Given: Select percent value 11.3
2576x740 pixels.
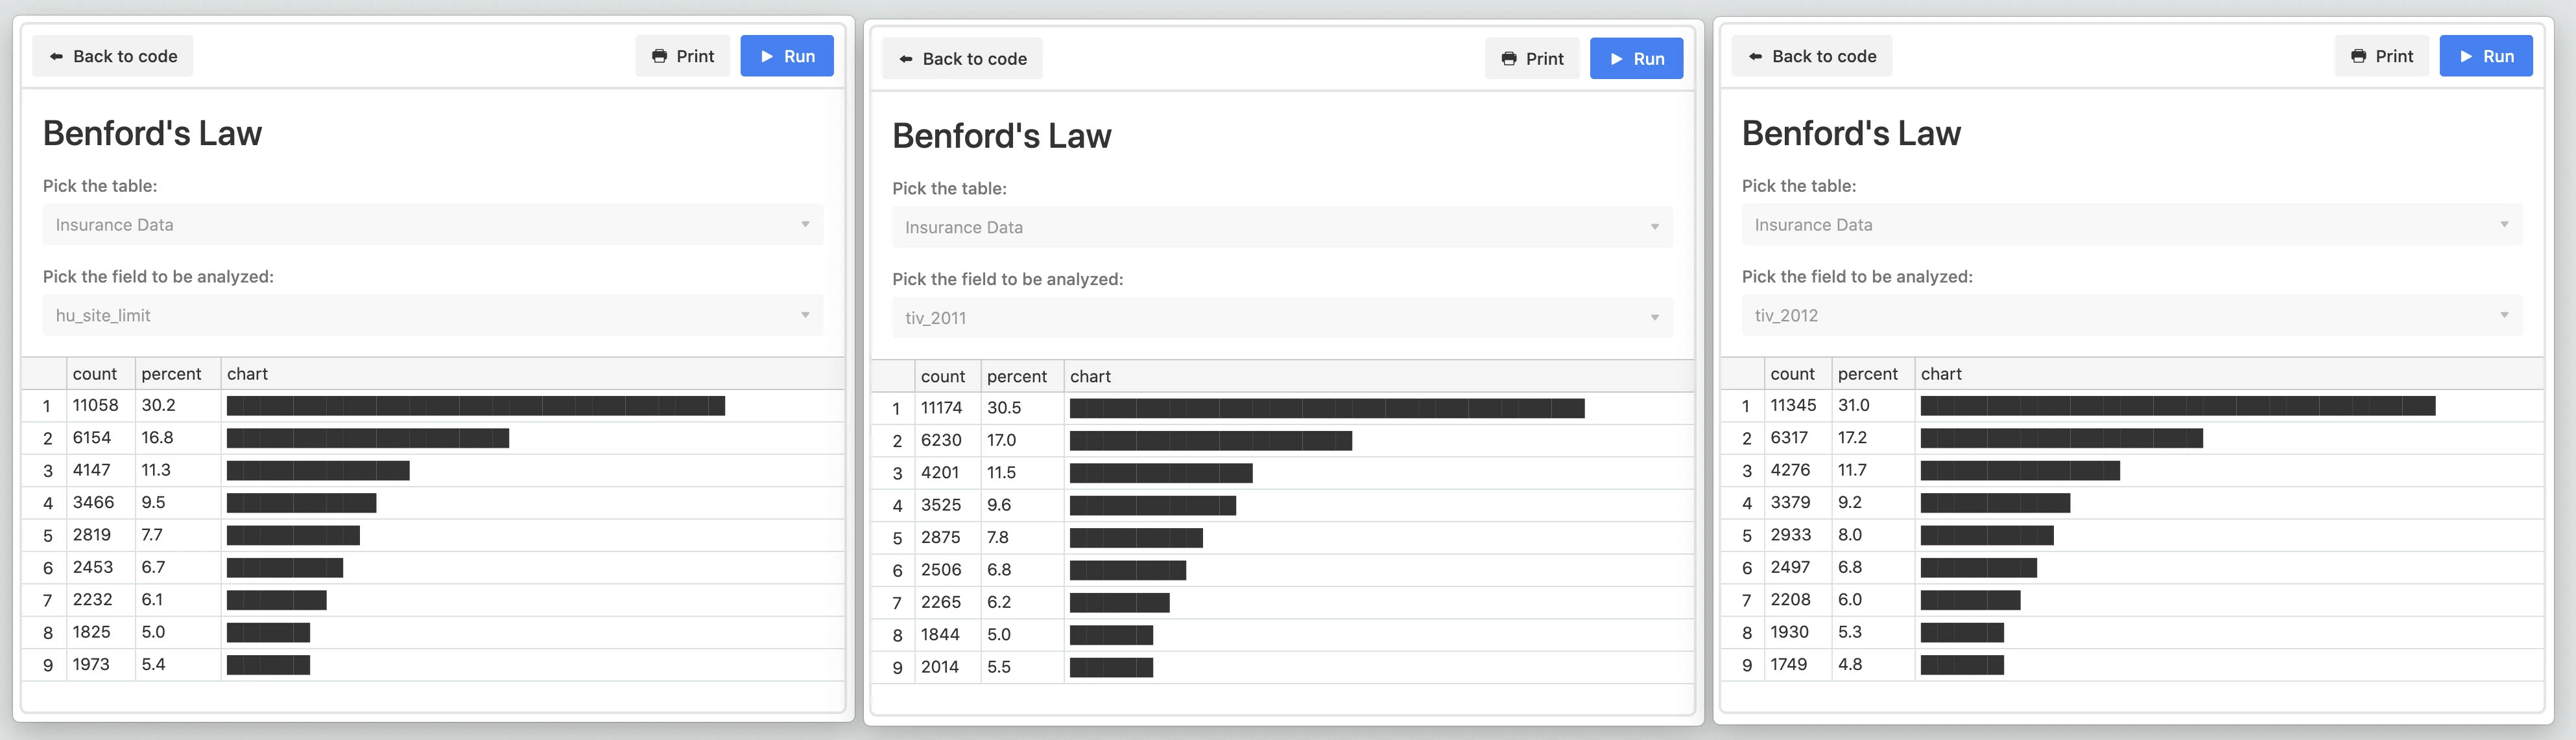Looking at the screenshot, I should pos(156,470).
